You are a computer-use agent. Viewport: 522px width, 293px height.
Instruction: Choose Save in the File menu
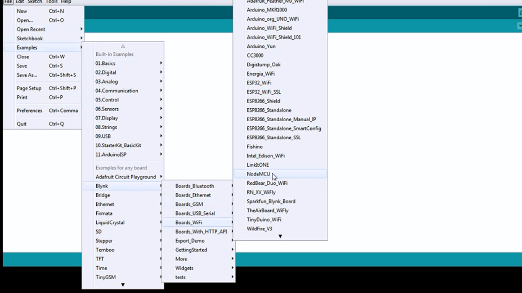[44, 66]
